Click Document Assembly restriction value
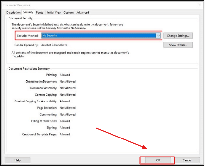 pos(68,88)
